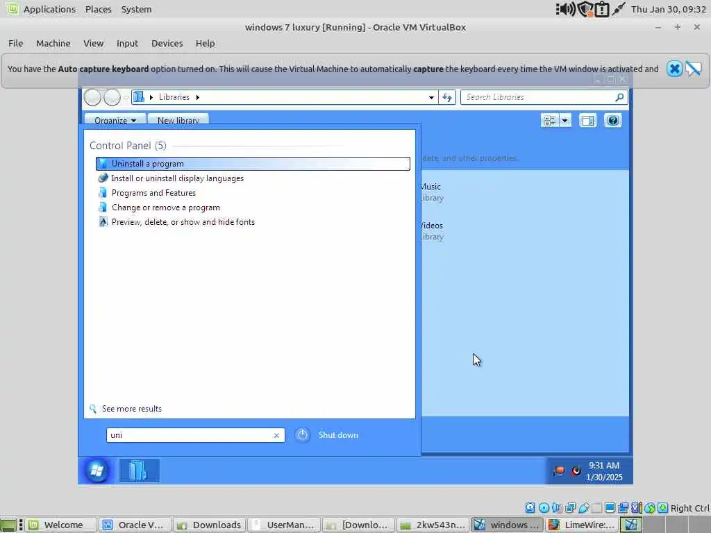711x533 pixels.
Task: Click the round red tray icon by the Windows clock
Action: pos(576,471)
